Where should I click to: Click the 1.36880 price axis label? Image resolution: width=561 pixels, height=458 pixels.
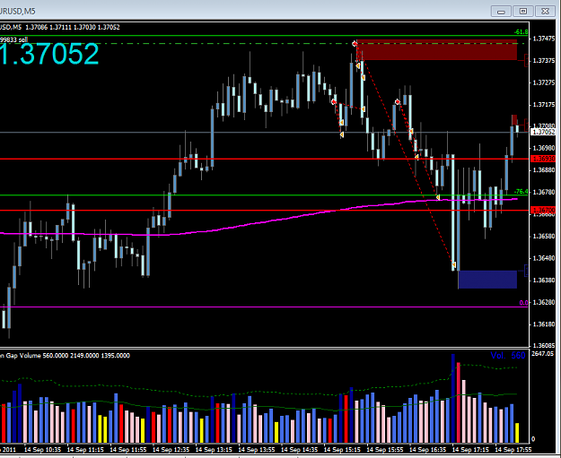coord(544,170)
